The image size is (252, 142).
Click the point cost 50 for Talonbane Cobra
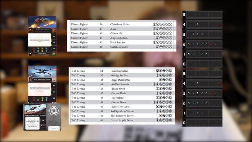[x=101, y=24]
